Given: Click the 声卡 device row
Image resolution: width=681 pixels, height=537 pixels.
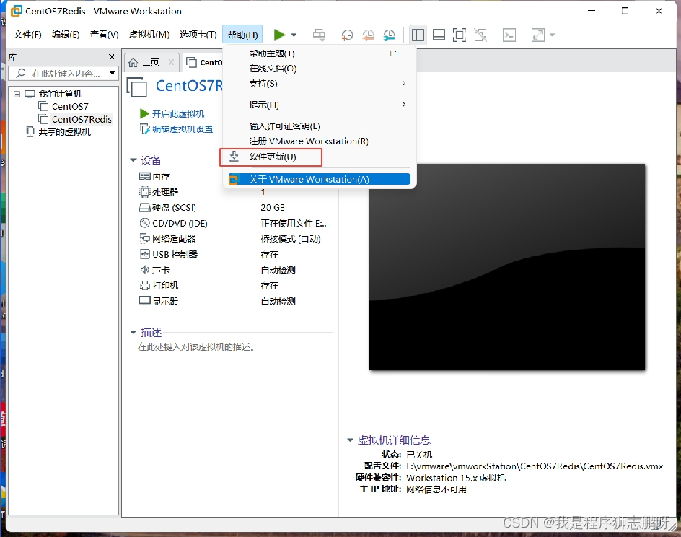Looking at the screenshot, I should (x=154, y=270).
